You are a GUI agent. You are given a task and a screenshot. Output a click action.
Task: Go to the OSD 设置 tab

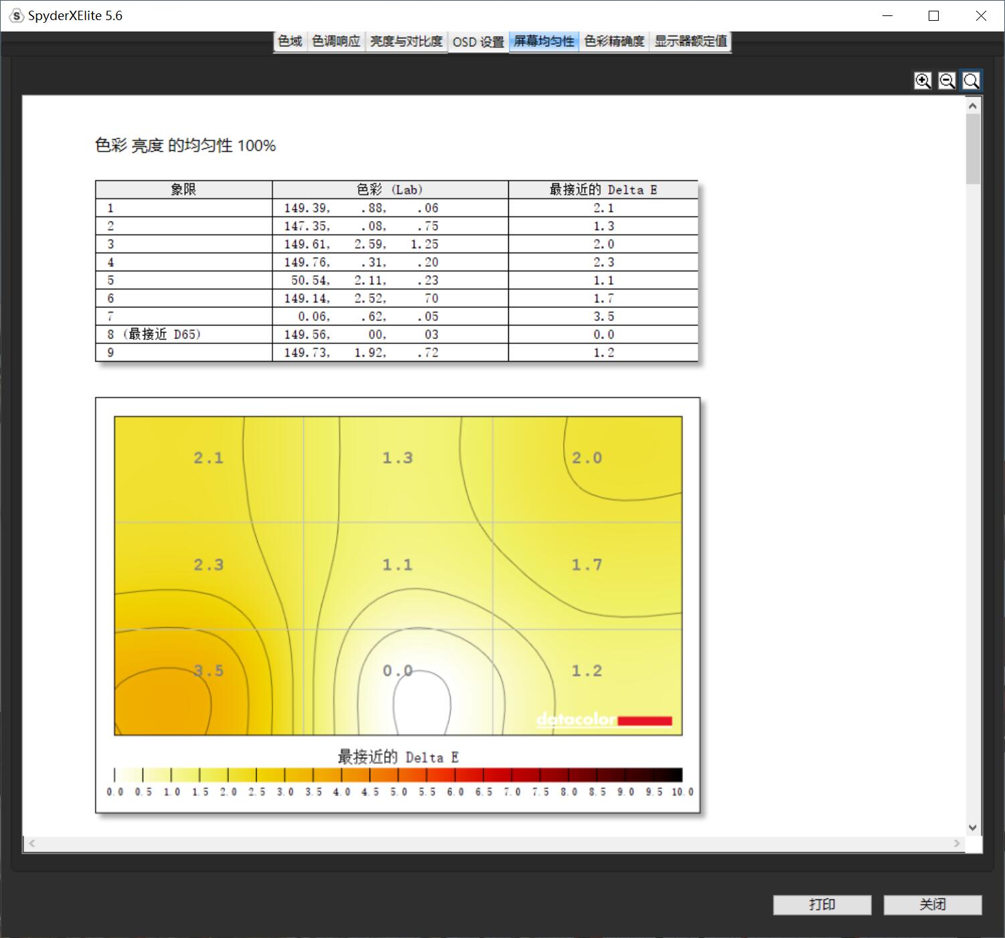[478, 42]
